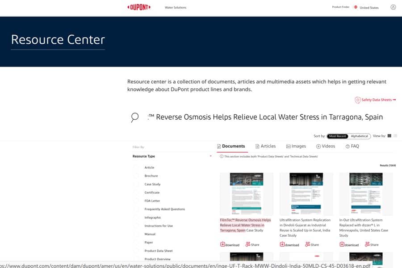
Task: Share the Dindoli Gujarat case study
Action: tap(312, 244)
